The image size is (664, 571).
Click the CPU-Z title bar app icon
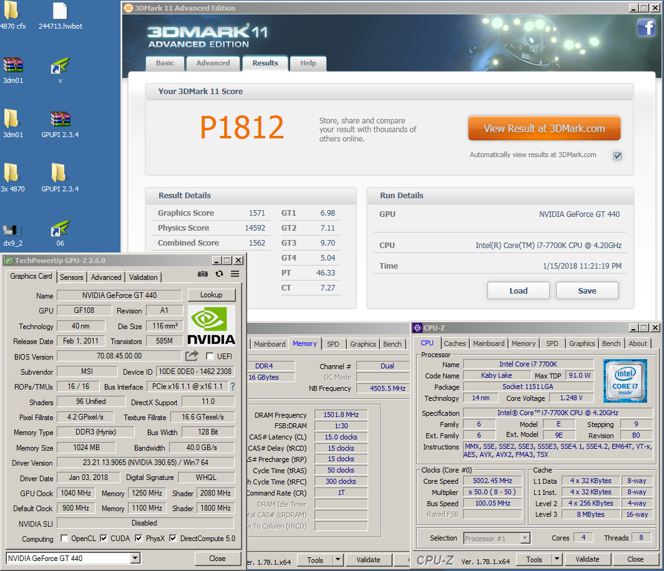tap(417, 328)
